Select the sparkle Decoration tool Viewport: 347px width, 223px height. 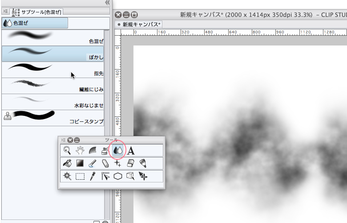117,163
